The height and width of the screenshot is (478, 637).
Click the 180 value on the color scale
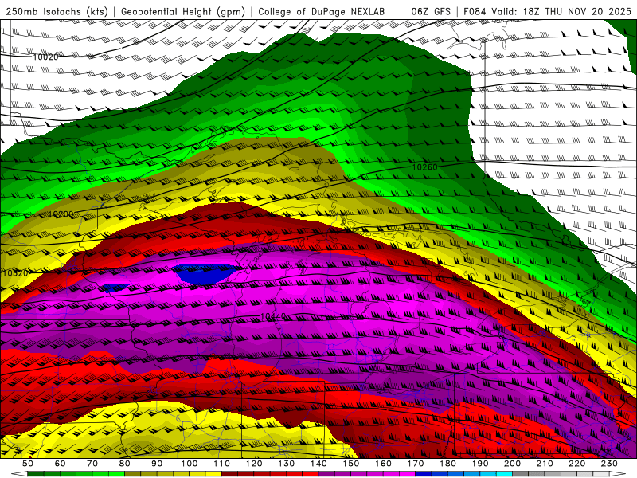click(x=448, y=464)
